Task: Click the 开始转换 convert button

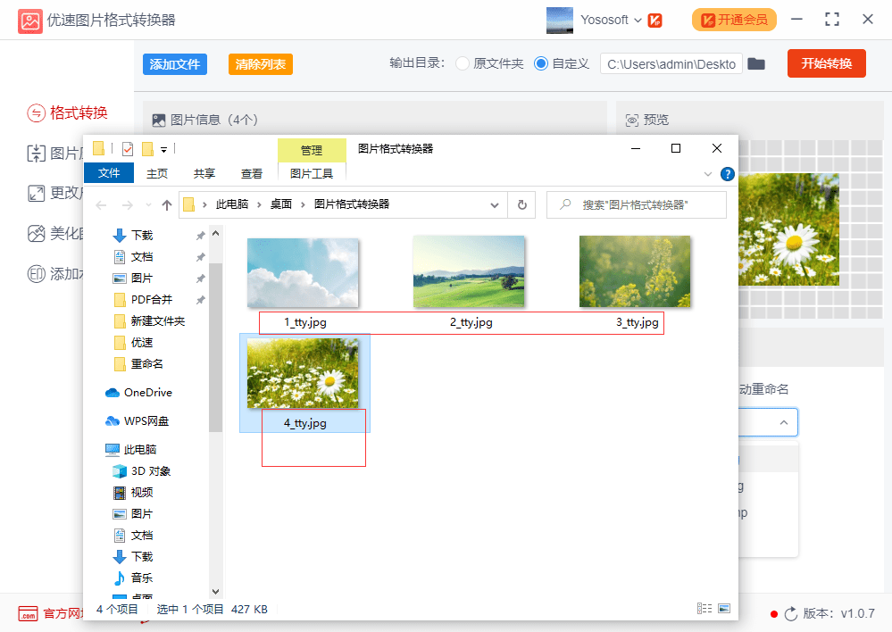Action: coord(826,63)
